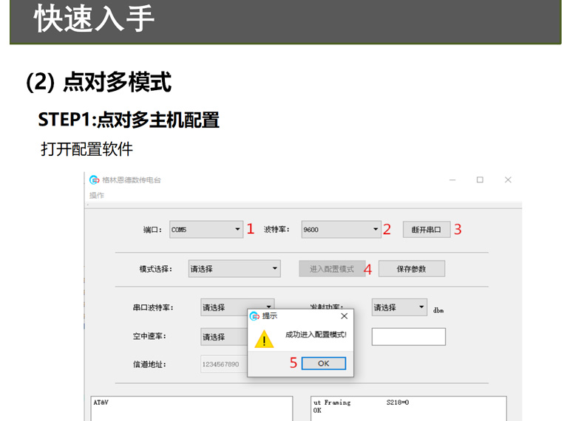Click the S218=0 output text
The height and width of the screenshot is (421, 584).
point(398,403)
